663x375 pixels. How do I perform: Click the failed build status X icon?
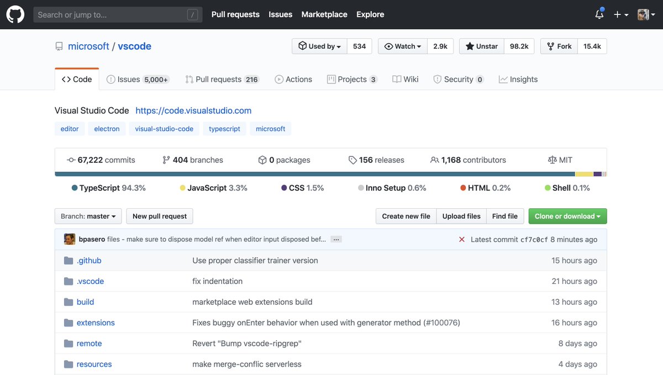(462, 240)
